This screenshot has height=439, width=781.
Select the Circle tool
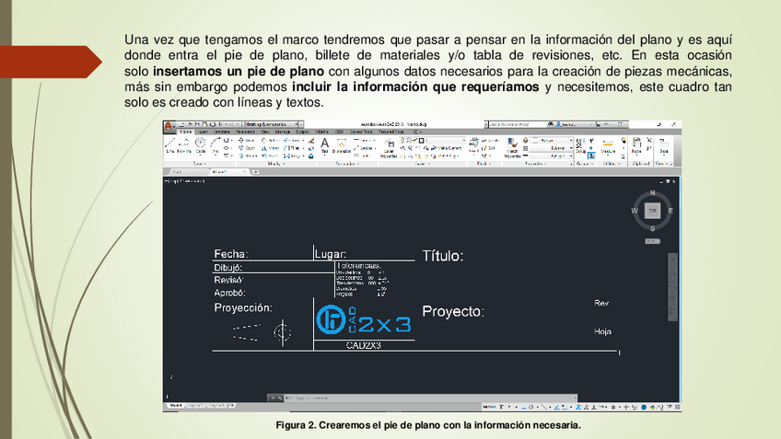(x=200, y=145)
